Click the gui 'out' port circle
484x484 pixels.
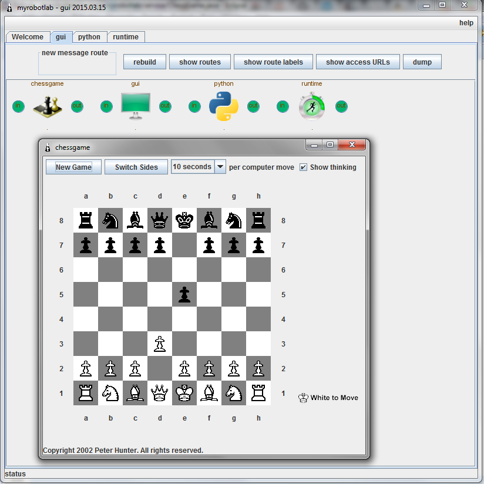click(x=165, y=106)
